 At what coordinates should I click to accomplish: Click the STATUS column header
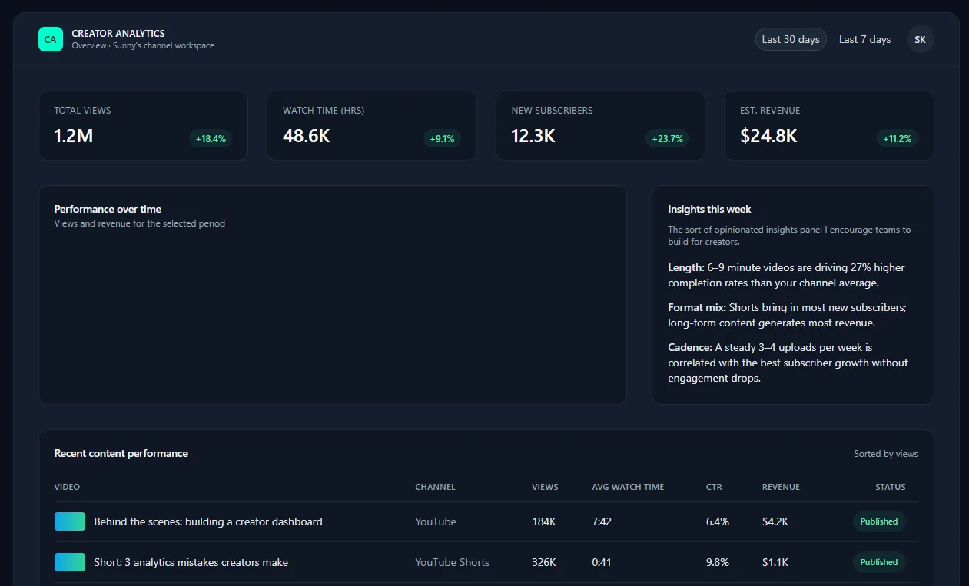click(x=890, y=487)
